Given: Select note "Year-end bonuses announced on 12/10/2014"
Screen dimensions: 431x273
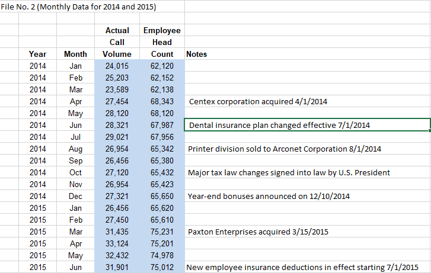Looking at the screenshot, I should 308,195.
